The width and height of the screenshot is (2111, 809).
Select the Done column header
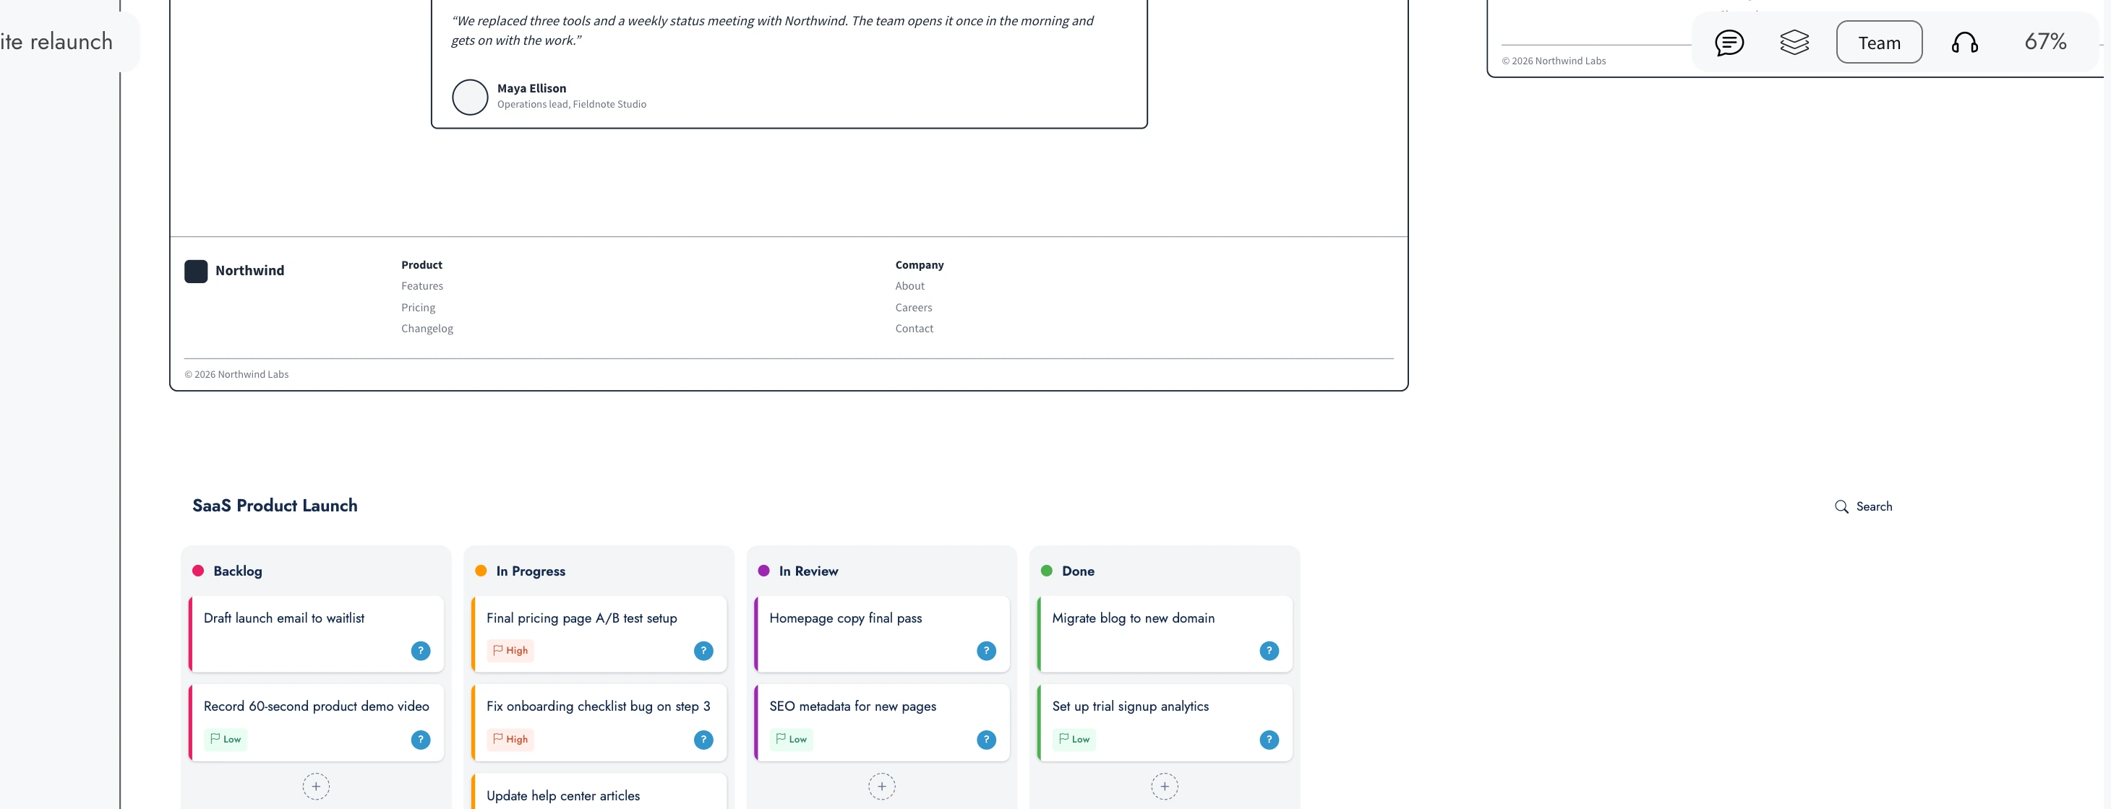1078,571
